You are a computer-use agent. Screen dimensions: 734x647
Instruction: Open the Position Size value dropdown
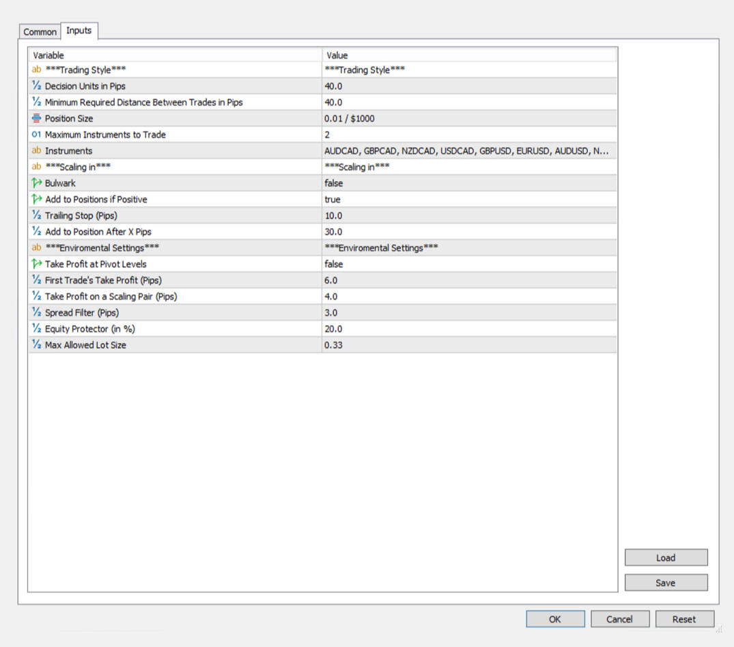coord(469,119)
